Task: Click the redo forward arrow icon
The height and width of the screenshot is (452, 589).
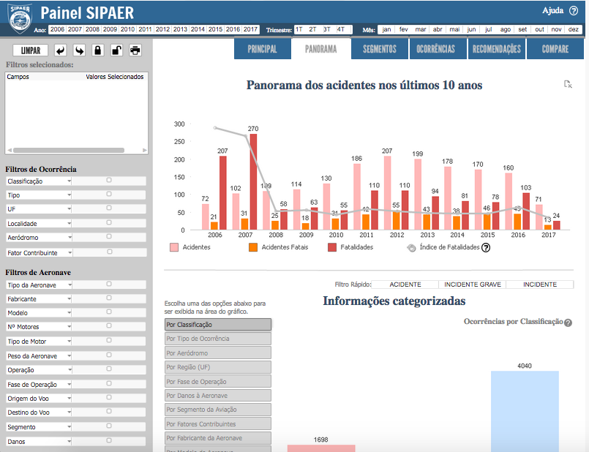Action: pos(78,50)
